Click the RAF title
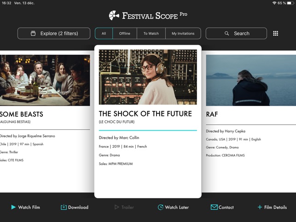This screenshot has height=222, width=296. (212, 114)
